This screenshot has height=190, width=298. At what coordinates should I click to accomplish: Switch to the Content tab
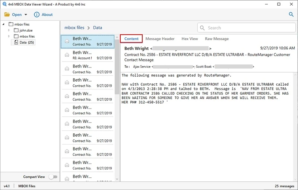point(131,39)
